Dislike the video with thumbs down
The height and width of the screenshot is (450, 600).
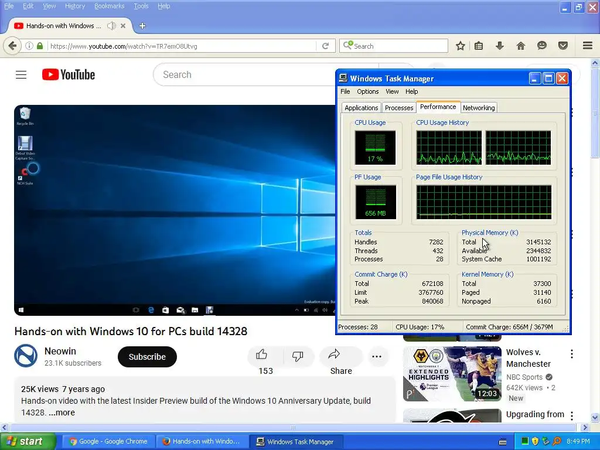[298, 356]
